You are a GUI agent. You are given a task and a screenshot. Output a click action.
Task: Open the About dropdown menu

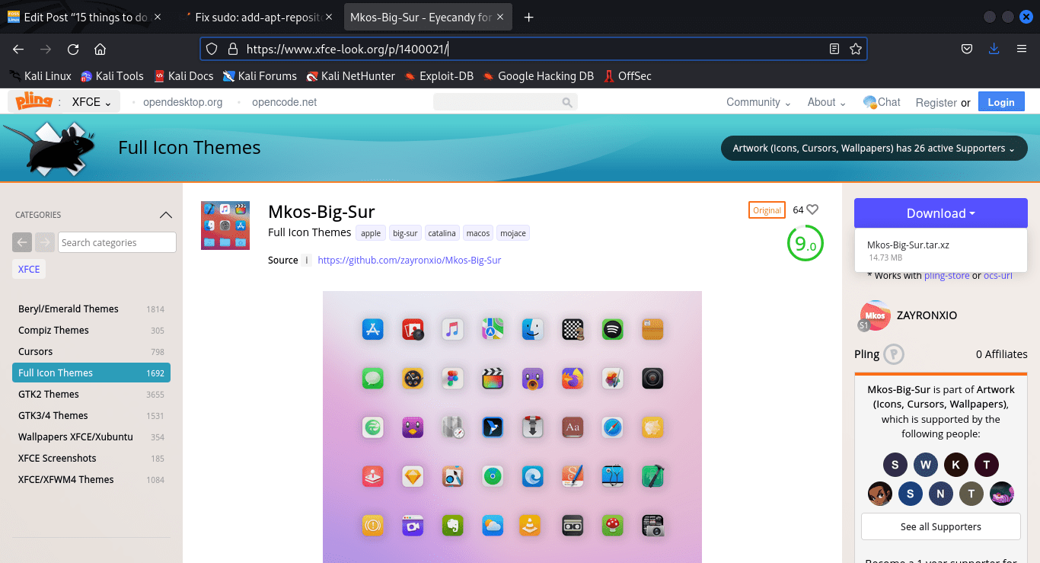coord(827,102)
